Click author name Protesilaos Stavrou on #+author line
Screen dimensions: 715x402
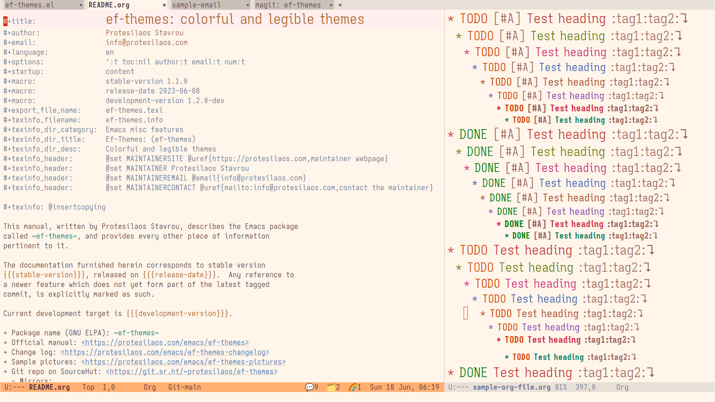click(x=144, y=33)
